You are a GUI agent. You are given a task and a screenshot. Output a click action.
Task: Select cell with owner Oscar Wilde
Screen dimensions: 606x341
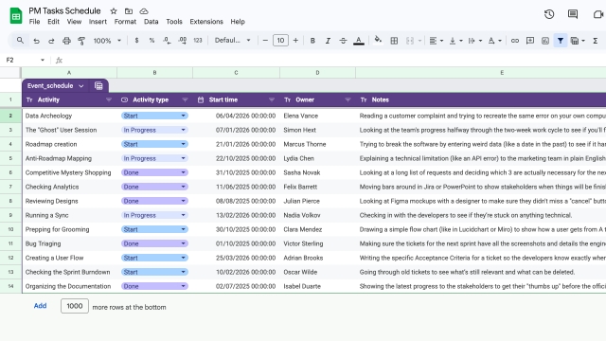[x=317, y=272]
